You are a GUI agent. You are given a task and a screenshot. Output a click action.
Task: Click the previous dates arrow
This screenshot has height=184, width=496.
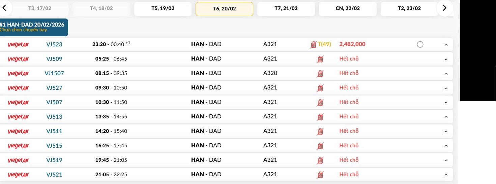coord(4,8)
